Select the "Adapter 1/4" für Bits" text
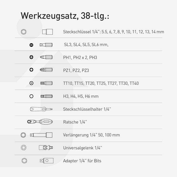The image size is (177, 177). [x=82, y=161]
